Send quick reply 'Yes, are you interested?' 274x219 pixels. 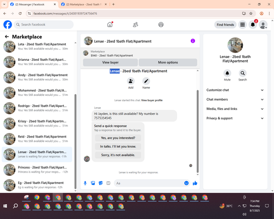coord(118,138)
